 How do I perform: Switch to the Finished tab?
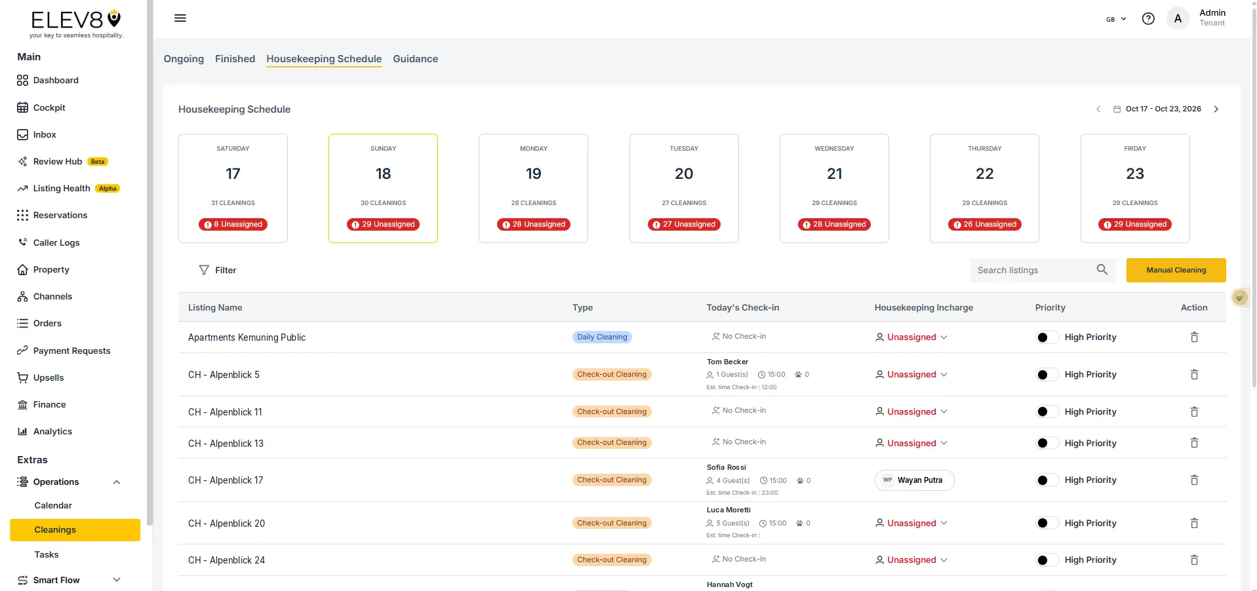[x=235, y=59]
